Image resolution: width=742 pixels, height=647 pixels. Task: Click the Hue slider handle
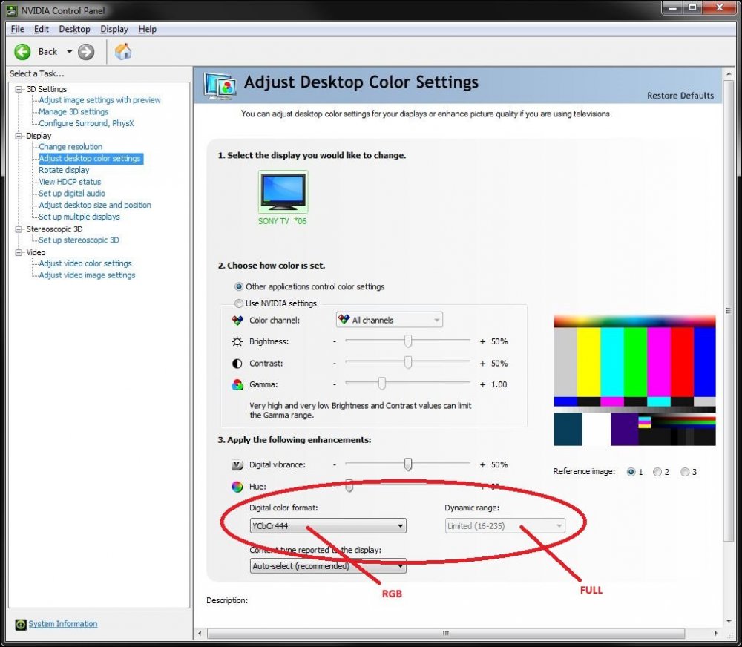pos(349,486)
